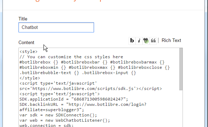Click the text '#botlibreboxclose {}'
The image size is (208, 127).
point(144,67)
